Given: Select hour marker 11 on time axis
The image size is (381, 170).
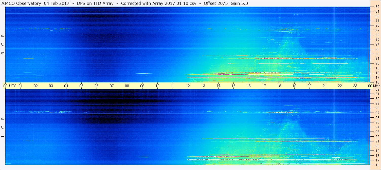Looking at the screenshot, I should 173,86.
